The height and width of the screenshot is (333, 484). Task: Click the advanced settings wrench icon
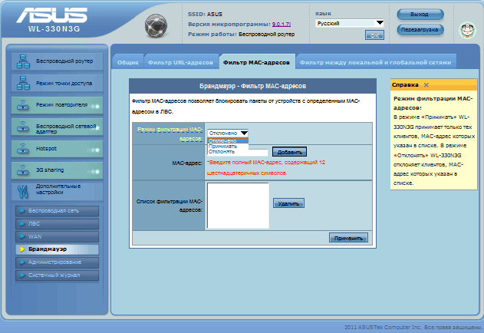coord(22,190)
